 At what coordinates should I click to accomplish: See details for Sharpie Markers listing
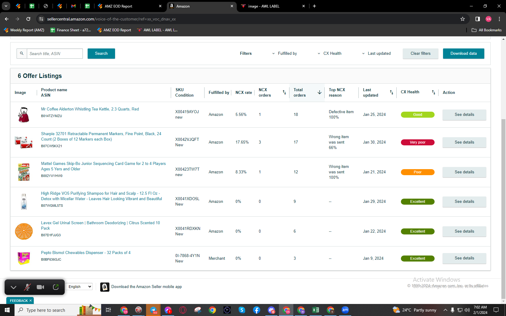[x=464, y=142]
